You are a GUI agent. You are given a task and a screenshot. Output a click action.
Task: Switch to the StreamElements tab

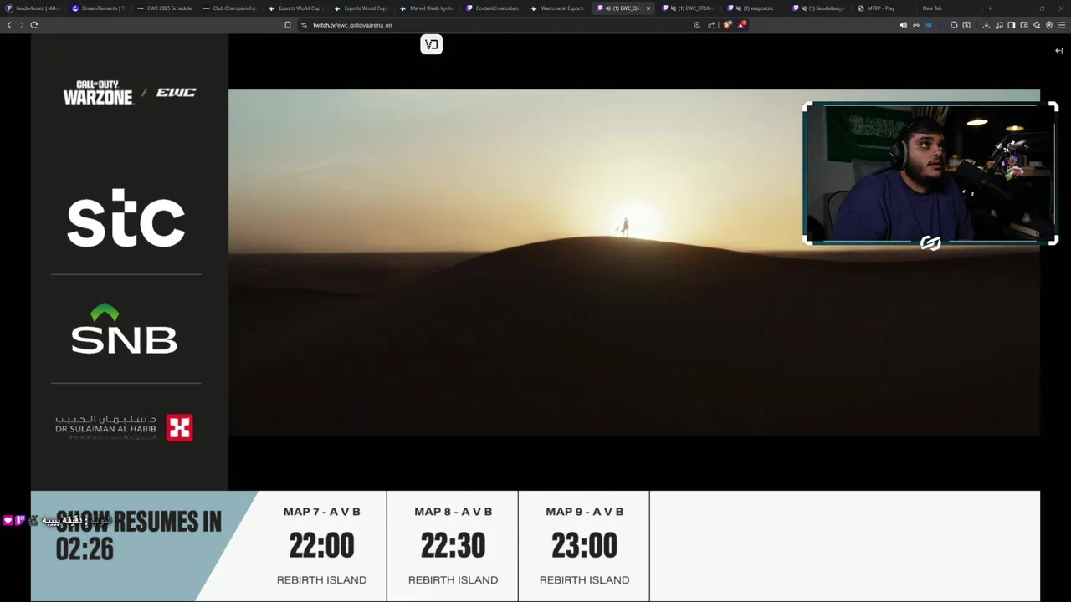[x=99, y=8]
